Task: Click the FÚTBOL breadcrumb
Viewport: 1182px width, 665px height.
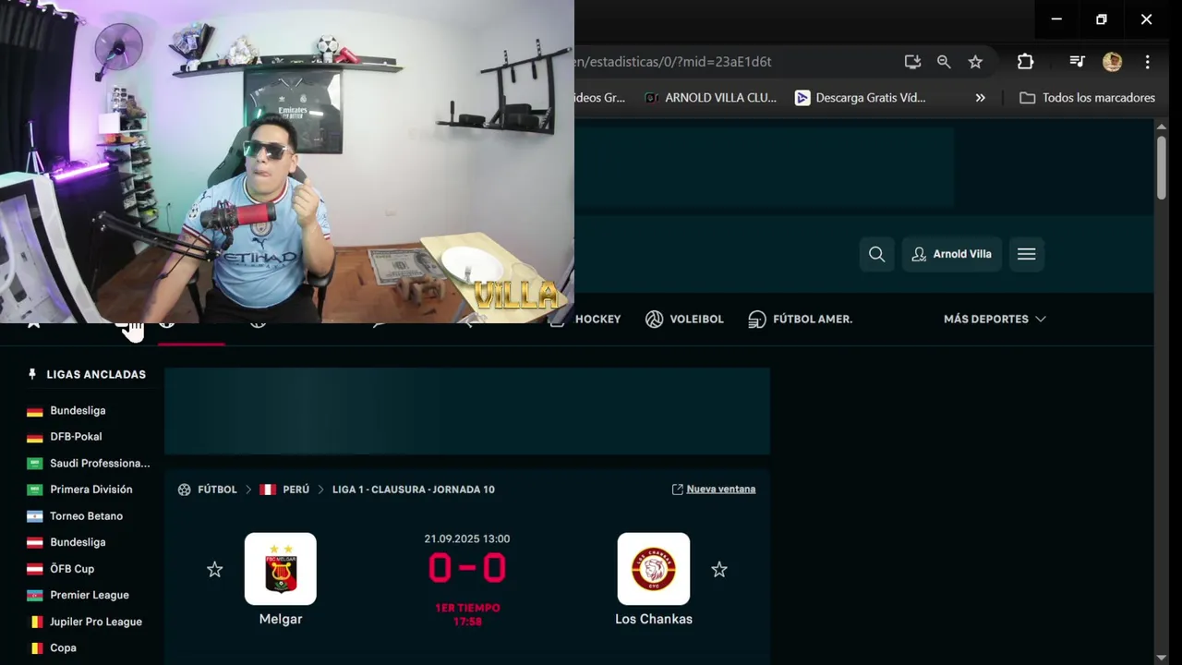Action: point(217,490)
